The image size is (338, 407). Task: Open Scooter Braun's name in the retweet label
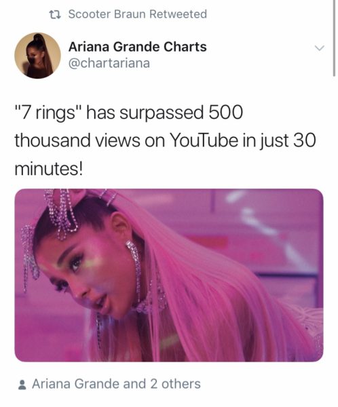click(x=107, y=14)
